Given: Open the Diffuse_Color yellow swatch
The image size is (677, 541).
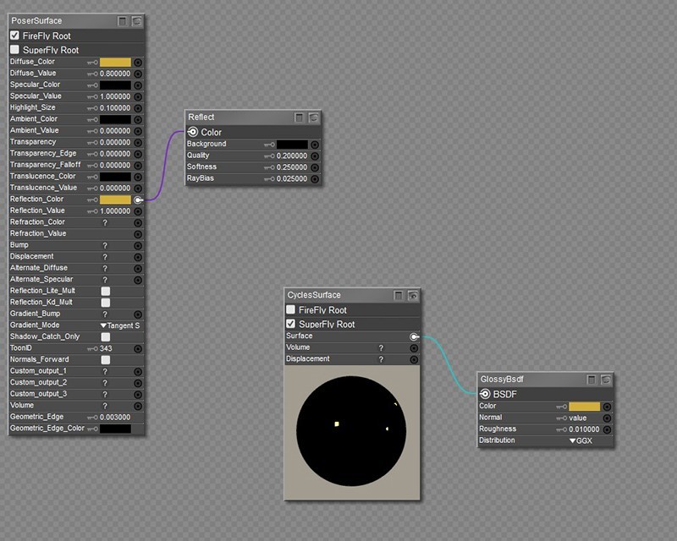Looking at the screenshot, I should 115,62.
